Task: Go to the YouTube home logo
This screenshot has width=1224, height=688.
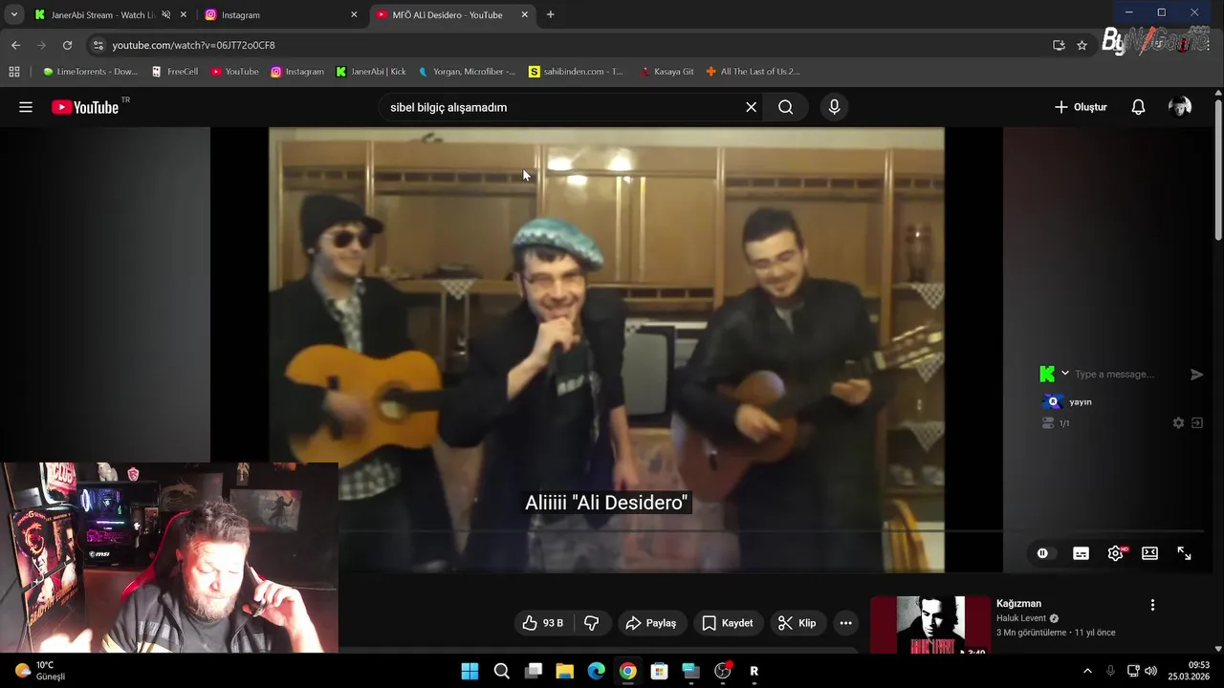Action: (x=85, y=107)
